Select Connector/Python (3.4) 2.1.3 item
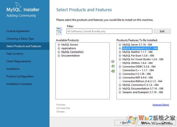Screen dimensions: 177x127 [x=142, y=81]
